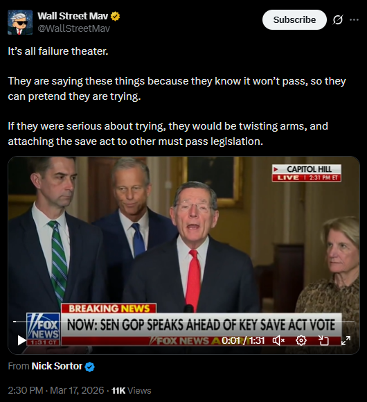Open the Grok circle-slash icon

(x=337, y=19)
